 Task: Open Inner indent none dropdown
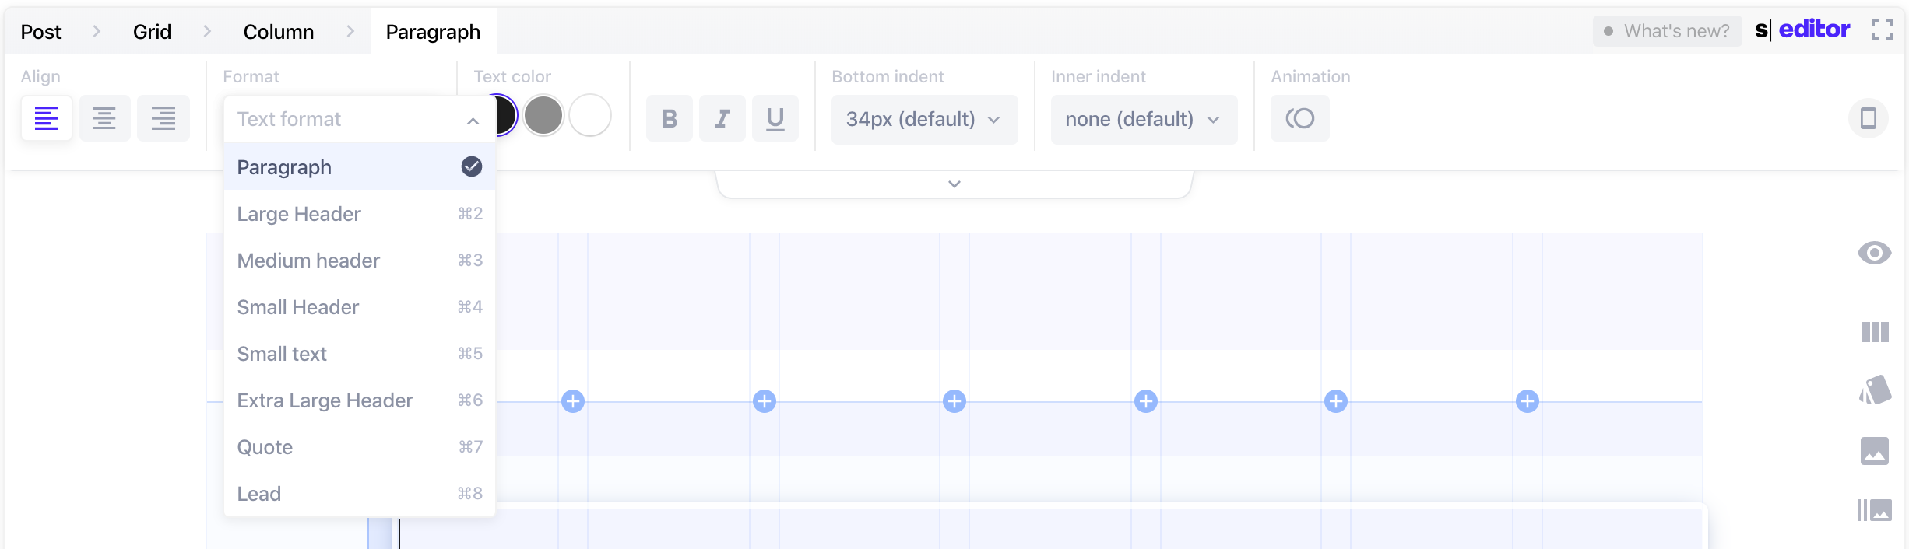coord(1143,120)
